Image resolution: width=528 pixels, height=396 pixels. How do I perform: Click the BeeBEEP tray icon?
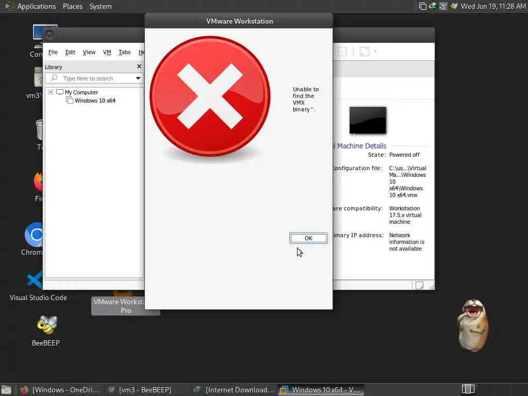454,6
